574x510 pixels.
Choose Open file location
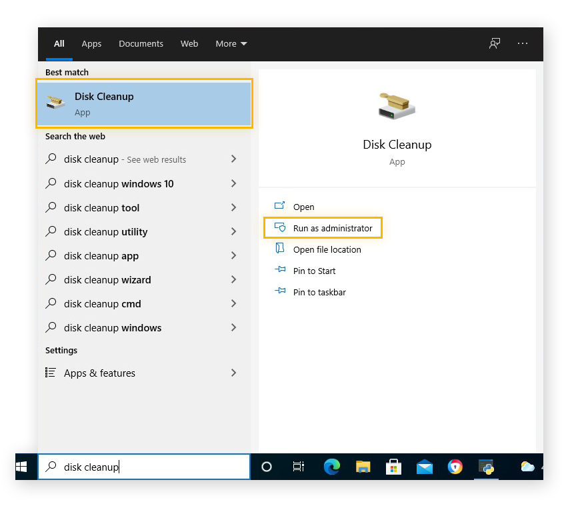pyautogui.click(x=327, y=250)
